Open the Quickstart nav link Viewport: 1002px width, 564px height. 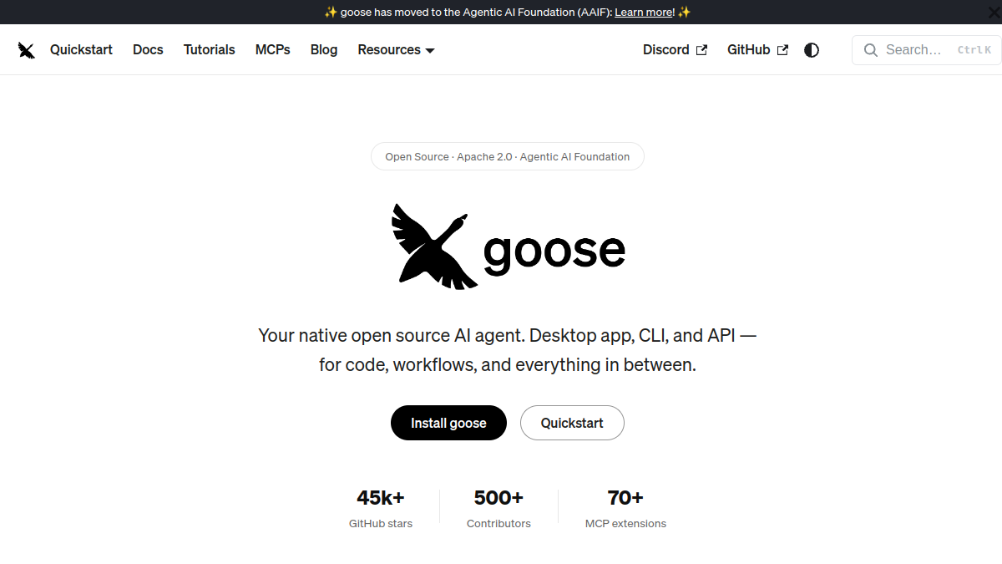point(81,50)
